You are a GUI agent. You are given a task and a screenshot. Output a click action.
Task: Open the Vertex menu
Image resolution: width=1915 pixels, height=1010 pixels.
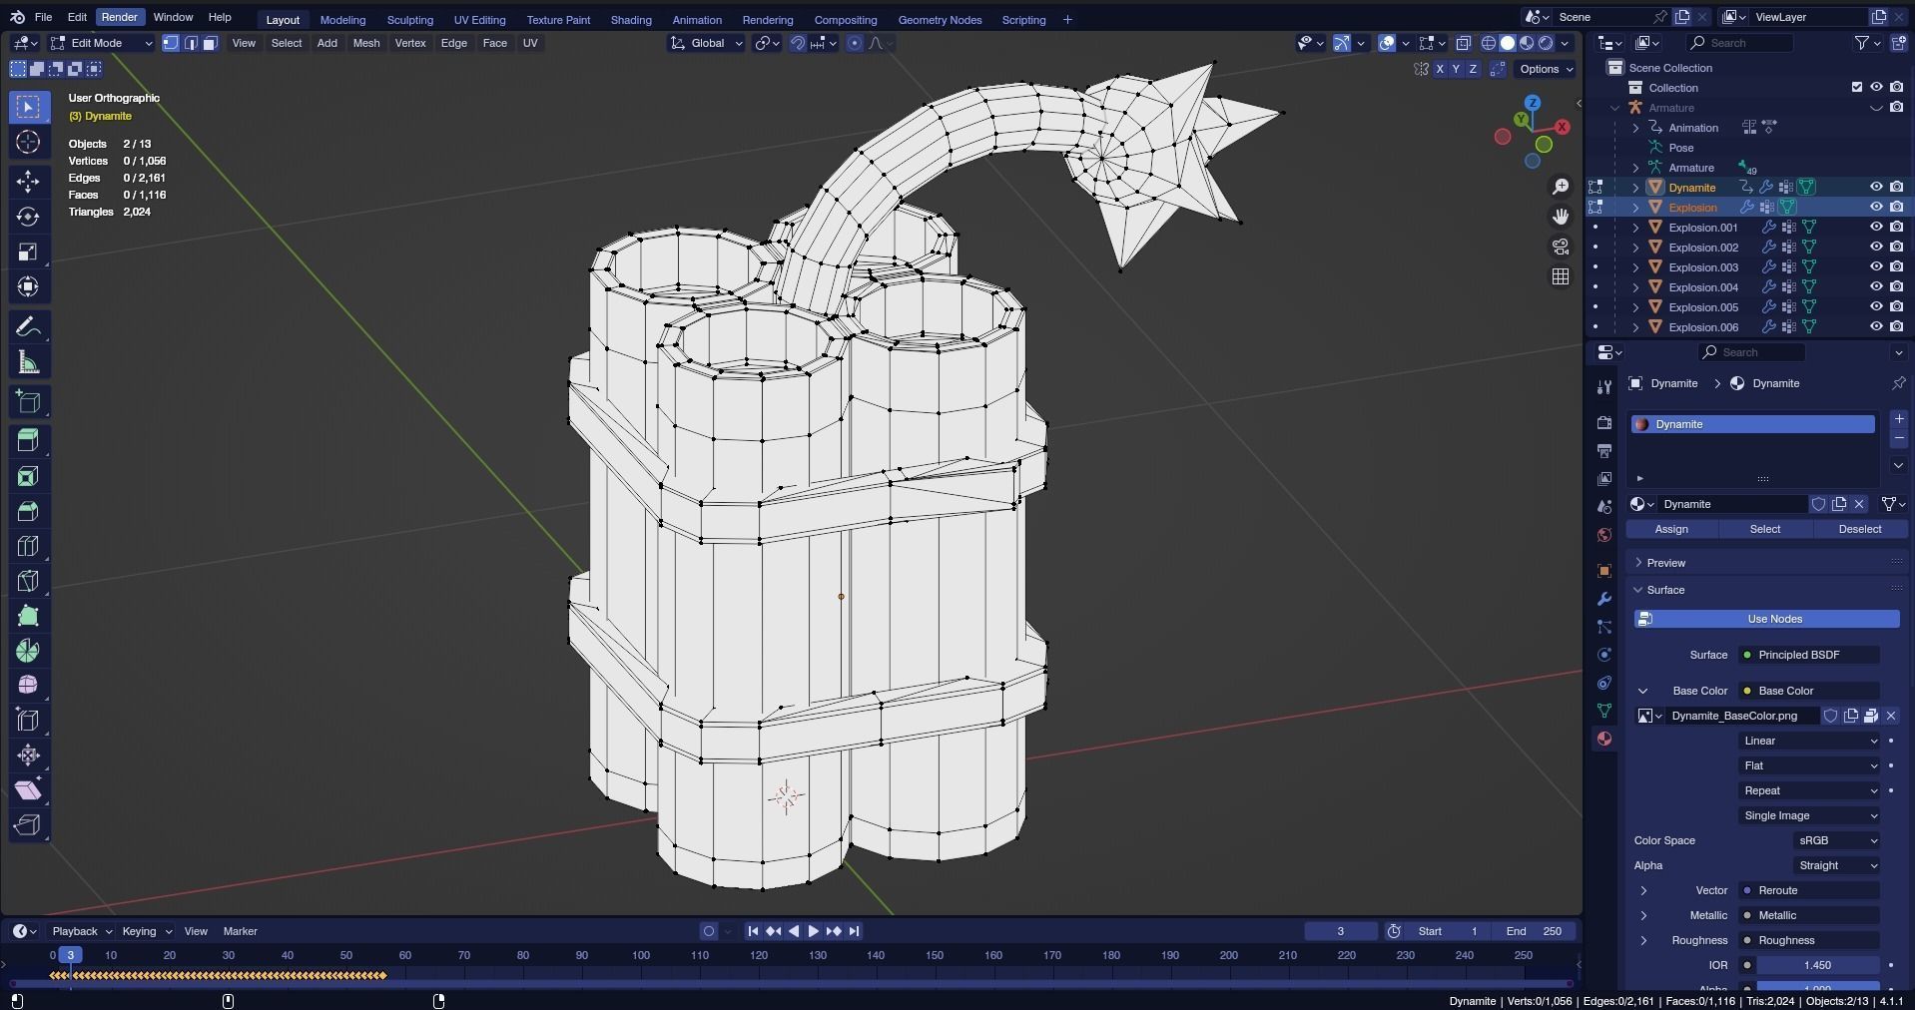410,43
